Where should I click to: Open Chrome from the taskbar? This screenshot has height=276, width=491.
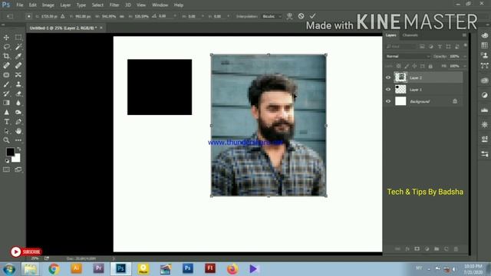pyautogui.click(x=54, y=269)
